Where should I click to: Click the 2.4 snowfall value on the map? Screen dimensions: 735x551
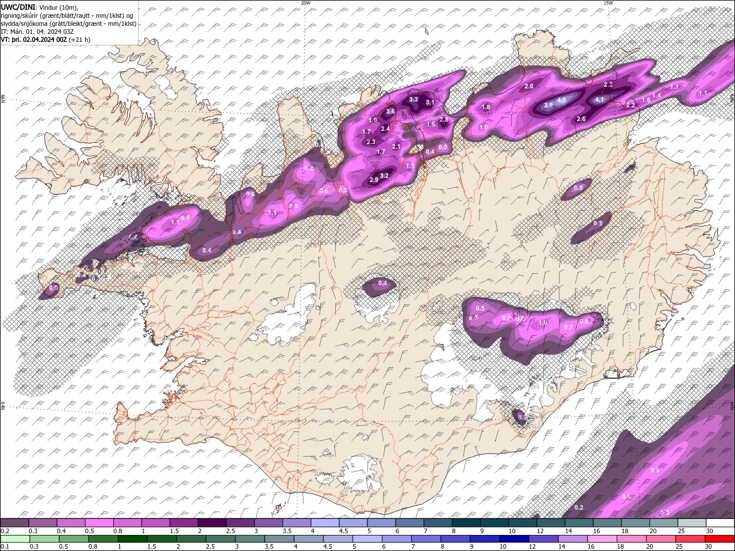[385, 129]
